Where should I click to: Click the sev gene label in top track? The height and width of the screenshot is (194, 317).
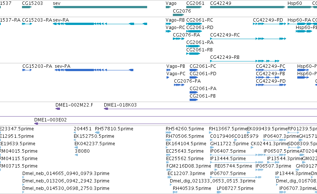(57, 3)
